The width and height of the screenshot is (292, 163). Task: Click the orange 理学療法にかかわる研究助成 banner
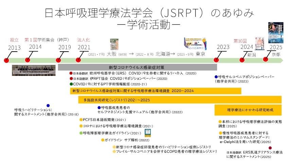coord(248,110)
